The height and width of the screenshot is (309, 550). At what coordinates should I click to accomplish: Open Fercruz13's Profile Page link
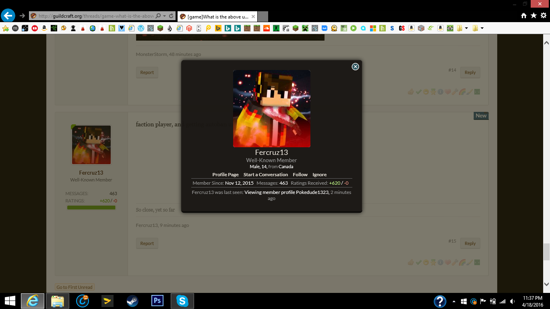click(x=225, y=175)
